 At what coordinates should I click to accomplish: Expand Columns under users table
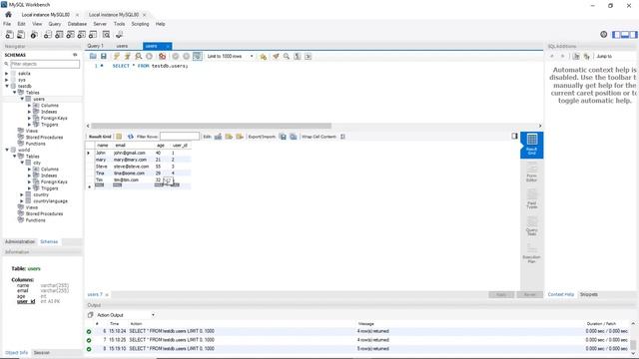(30, 106)
